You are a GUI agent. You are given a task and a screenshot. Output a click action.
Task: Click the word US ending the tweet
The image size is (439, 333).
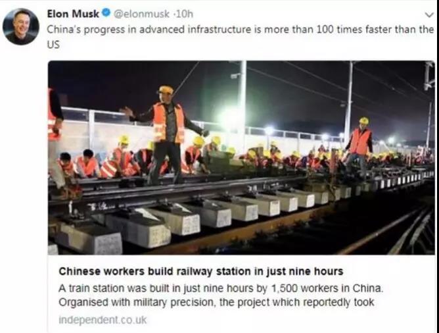[53, 45]
